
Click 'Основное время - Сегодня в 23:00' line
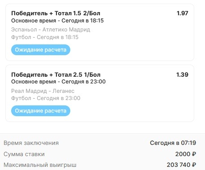coord(58,82)
